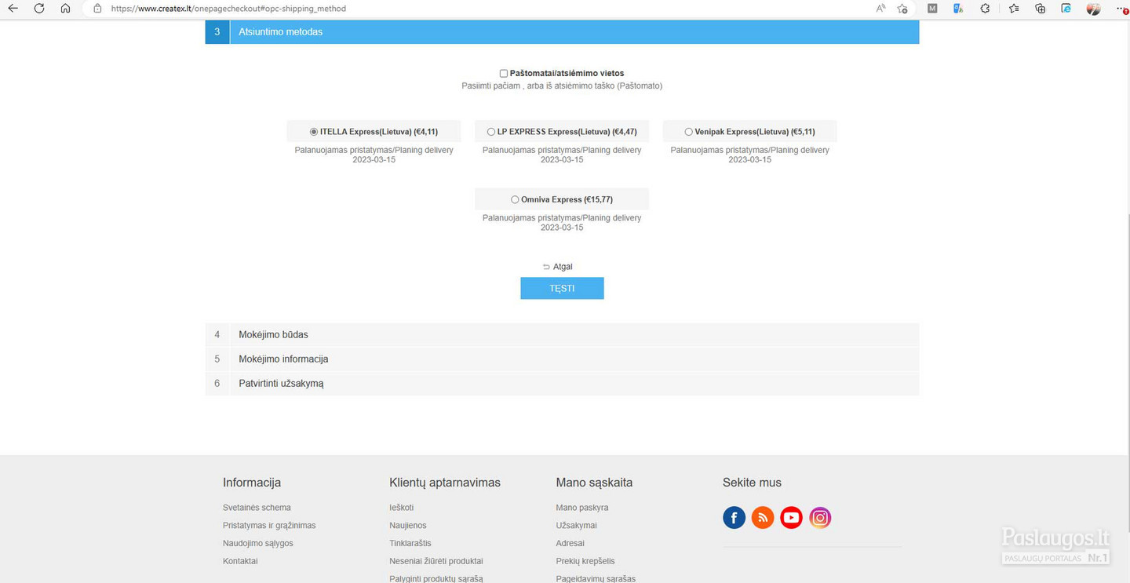This screenshot has height=583, width=1130.
Task: Open Ieškoti footer link
Action: [401, 508]
